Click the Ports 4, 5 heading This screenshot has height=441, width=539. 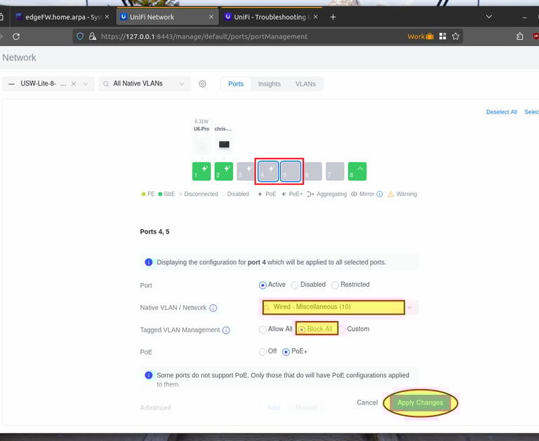pos(154,232)
